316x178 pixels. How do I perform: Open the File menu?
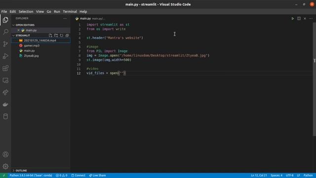tap(4, 11)
